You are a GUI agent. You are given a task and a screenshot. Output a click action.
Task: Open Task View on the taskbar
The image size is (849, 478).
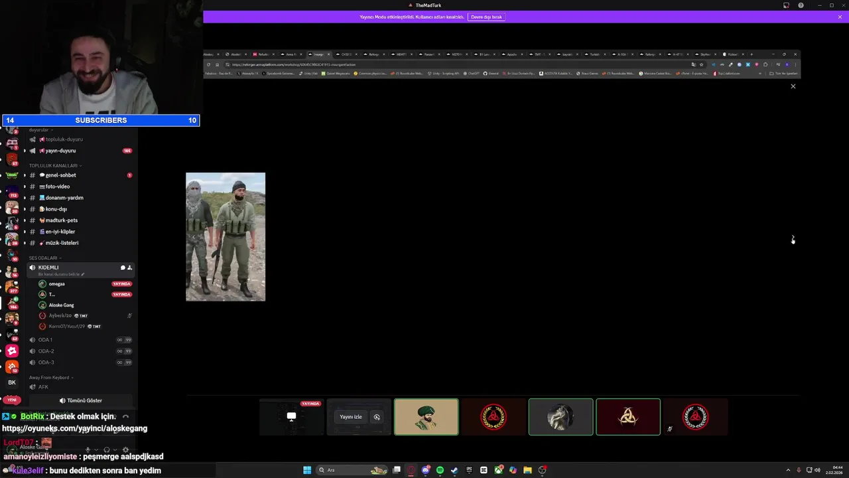point(397,470)
